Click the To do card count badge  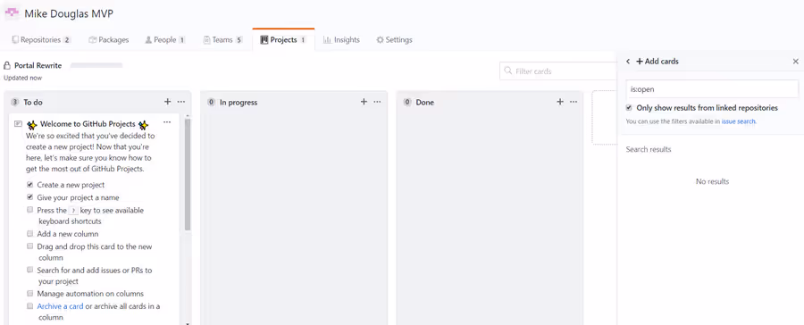[x=15, y=103]
